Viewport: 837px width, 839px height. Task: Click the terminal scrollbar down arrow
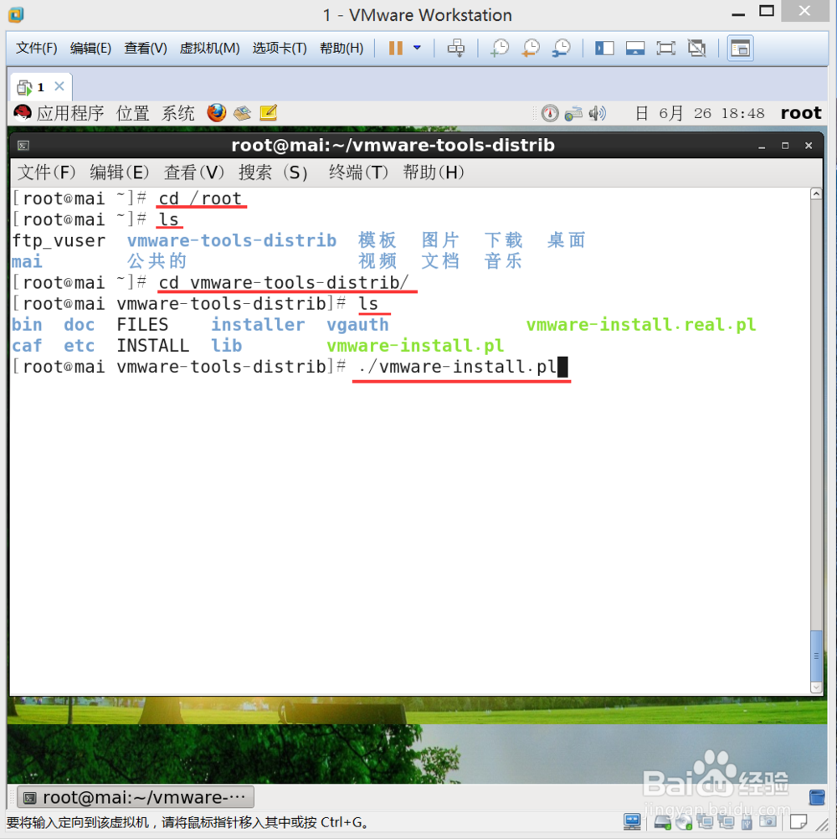(x=816, y=687)
